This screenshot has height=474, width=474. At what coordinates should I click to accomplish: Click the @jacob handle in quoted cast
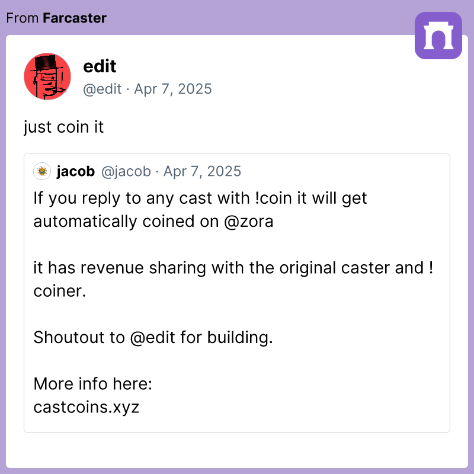(x=126, y=172)
